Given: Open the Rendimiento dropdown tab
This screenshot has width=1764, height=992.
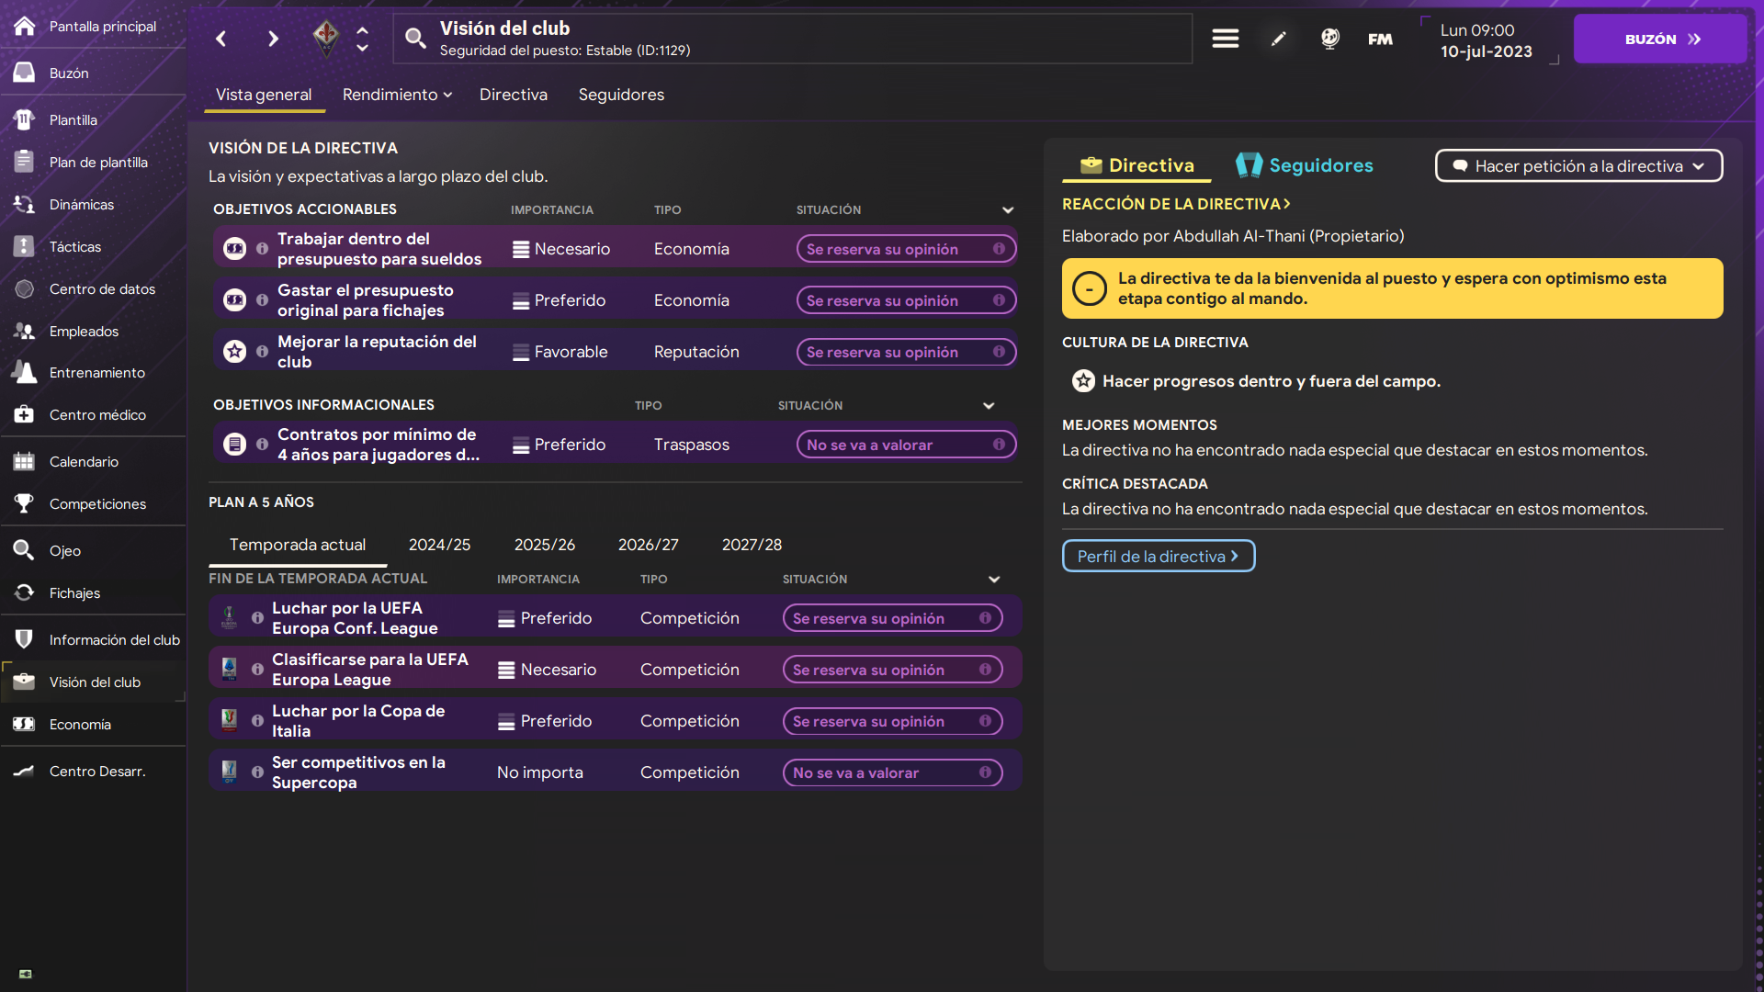Looking at the screenshot, I should tap(397, 95).
